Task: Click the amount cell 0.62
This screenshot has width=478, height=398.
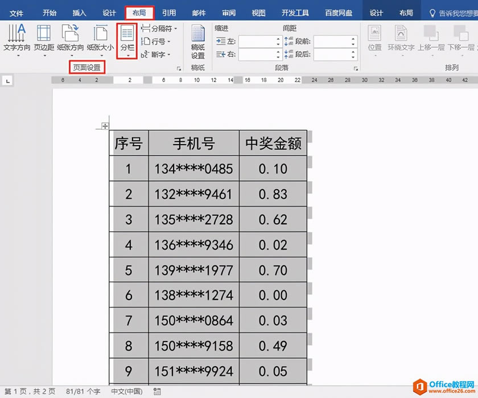Action: (x=273, y=219)
